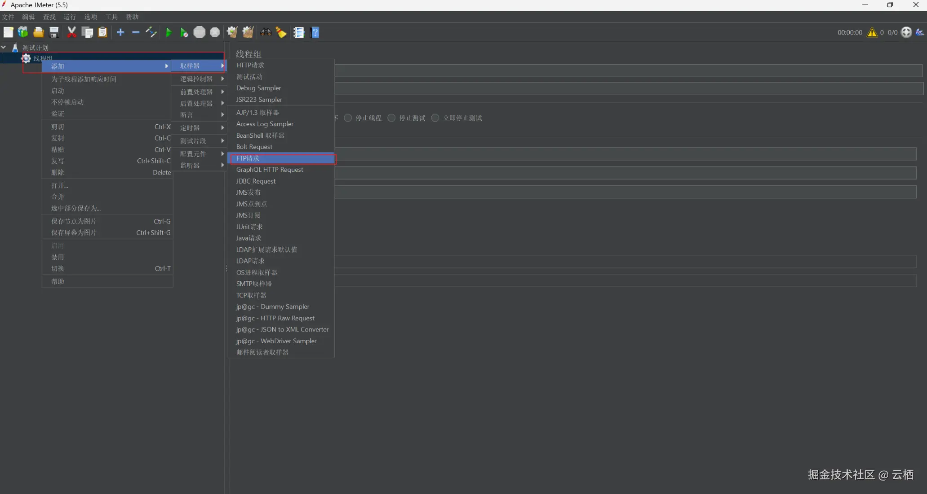The width and height of the screenshot is (927, 494).
Task: Click the Open folder icon in toolbar
Action: click(39, 32)
